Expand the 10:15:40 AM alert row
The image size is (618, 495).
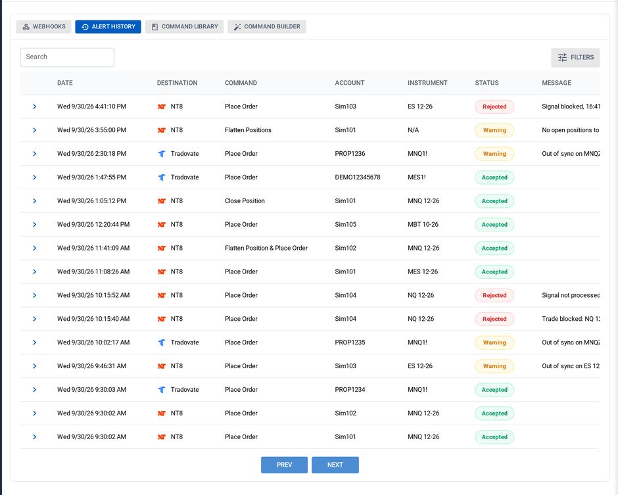[x=35, y=319]
